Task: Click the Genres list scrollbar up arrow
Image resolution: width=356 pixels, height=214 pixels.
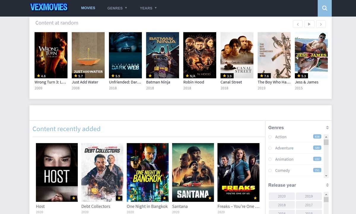Action: pyautogui.click(x=326, y=137)
